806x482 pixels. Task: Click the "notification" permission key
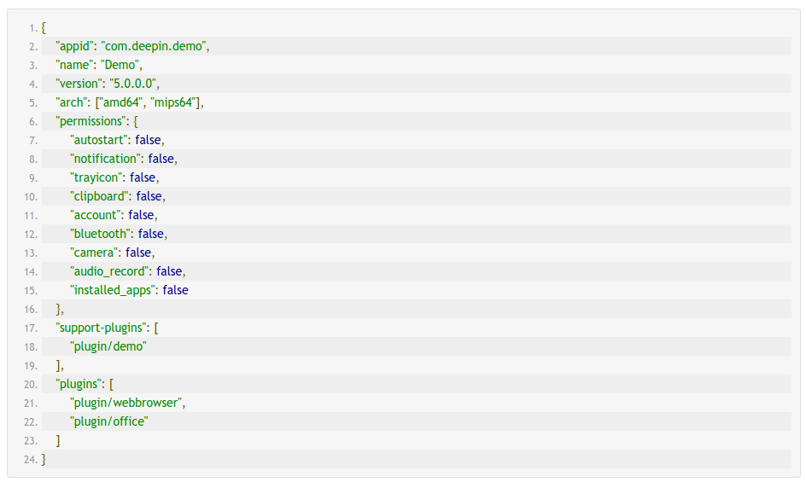[106, 159]
